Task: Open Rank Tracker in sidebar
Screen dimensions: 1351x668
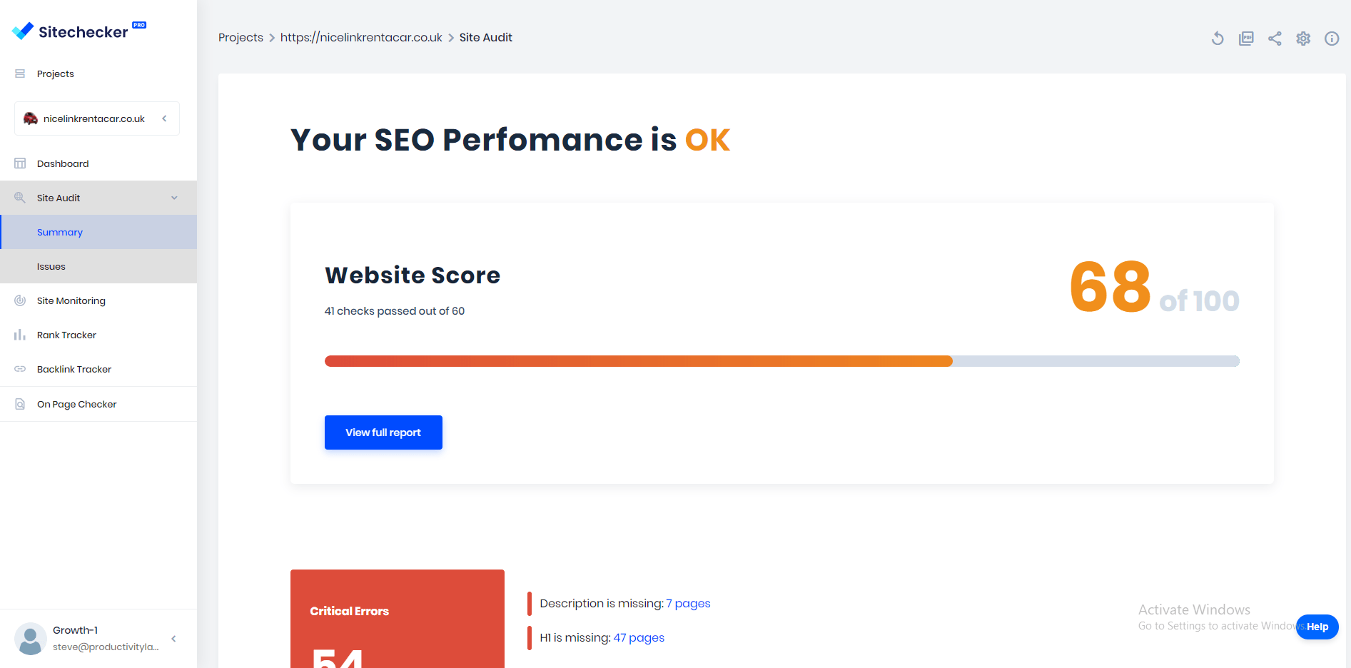Action: click(98, 335)
